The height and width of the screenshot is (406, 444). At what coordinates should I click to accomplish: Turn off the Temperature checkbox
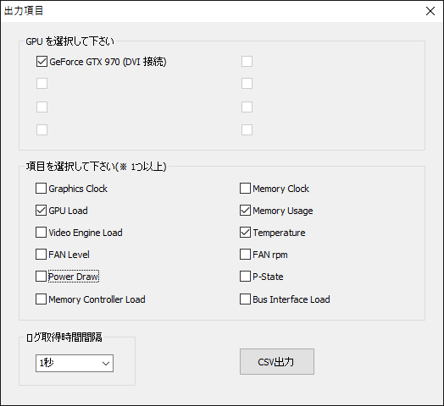[245, 233]
